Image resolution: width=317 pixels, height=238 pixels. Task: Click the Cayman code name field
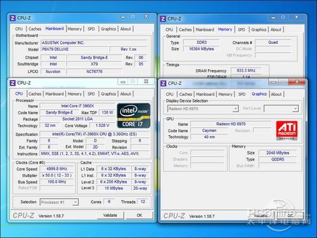[209, 131]
